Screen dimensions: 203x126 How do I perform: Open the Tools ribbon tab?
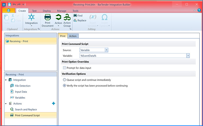75,11
